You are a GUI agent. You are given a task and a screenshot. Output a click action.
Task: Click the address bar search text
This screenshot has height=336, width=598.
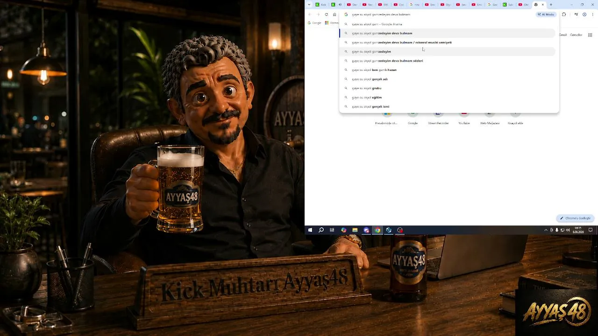click(381, 14)
